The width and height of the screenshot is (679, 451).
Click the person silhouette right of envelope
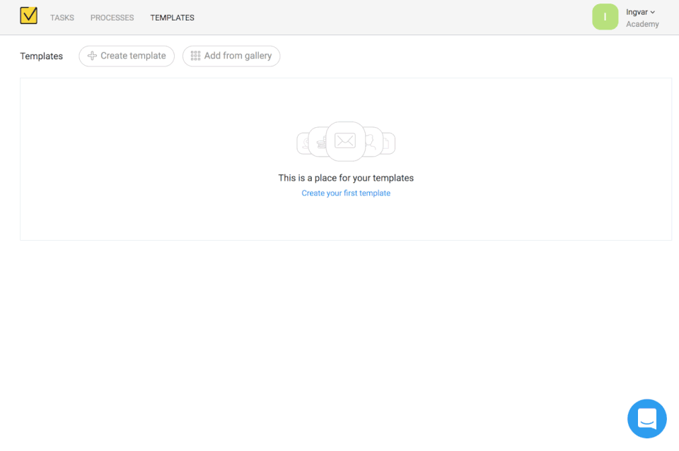[371, 143]
